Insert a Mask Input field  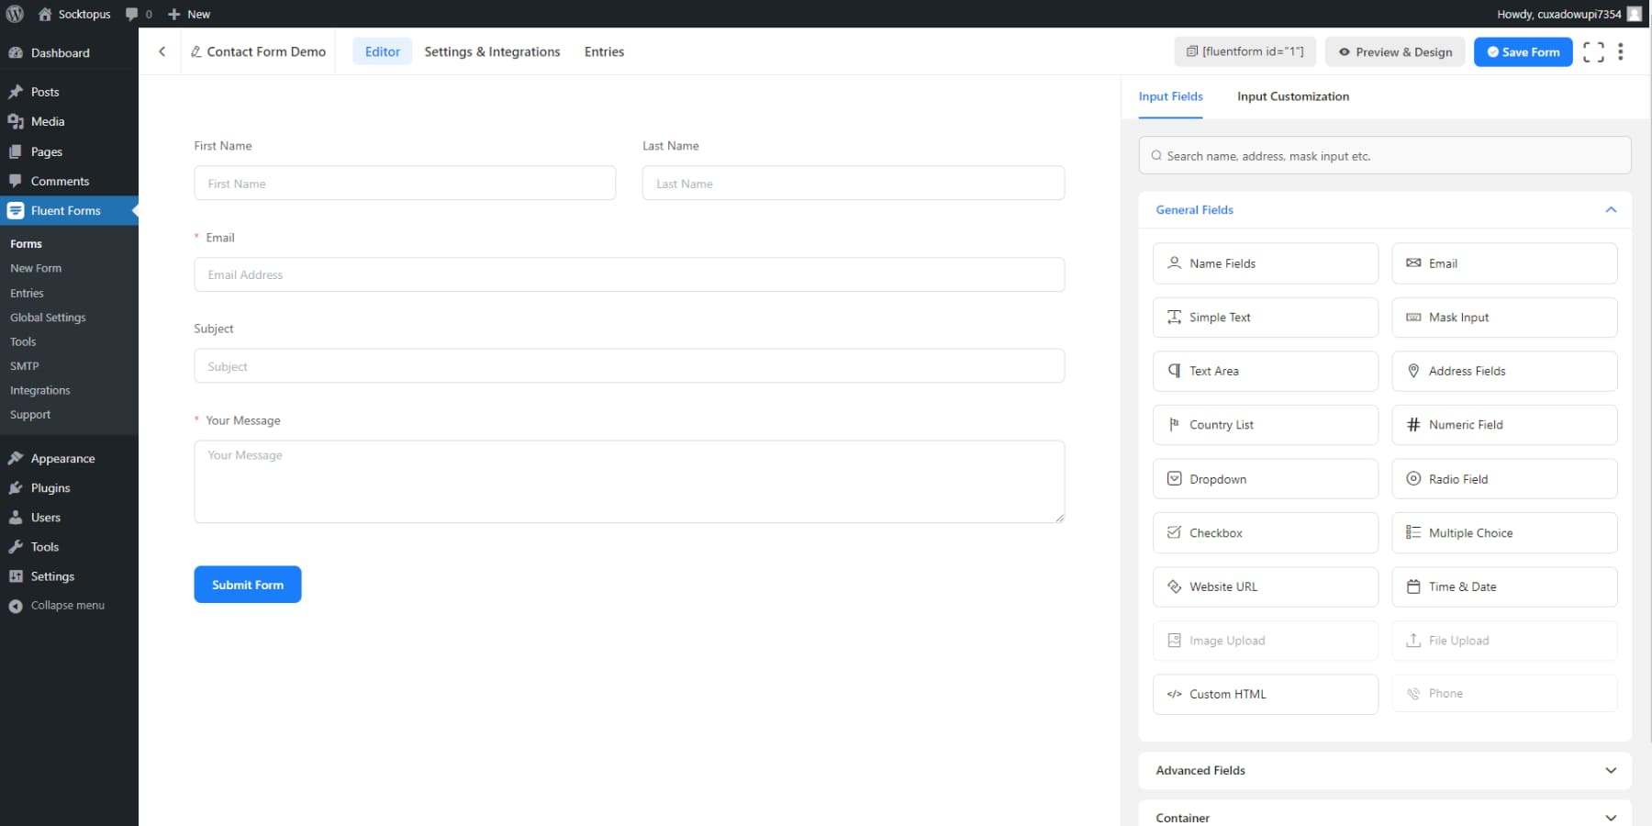tap(1504, 317)
